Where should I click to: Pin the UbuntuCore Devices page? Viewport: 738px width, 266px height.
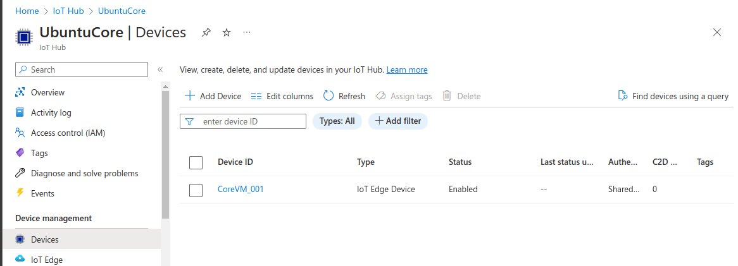[x=206, y=32]
